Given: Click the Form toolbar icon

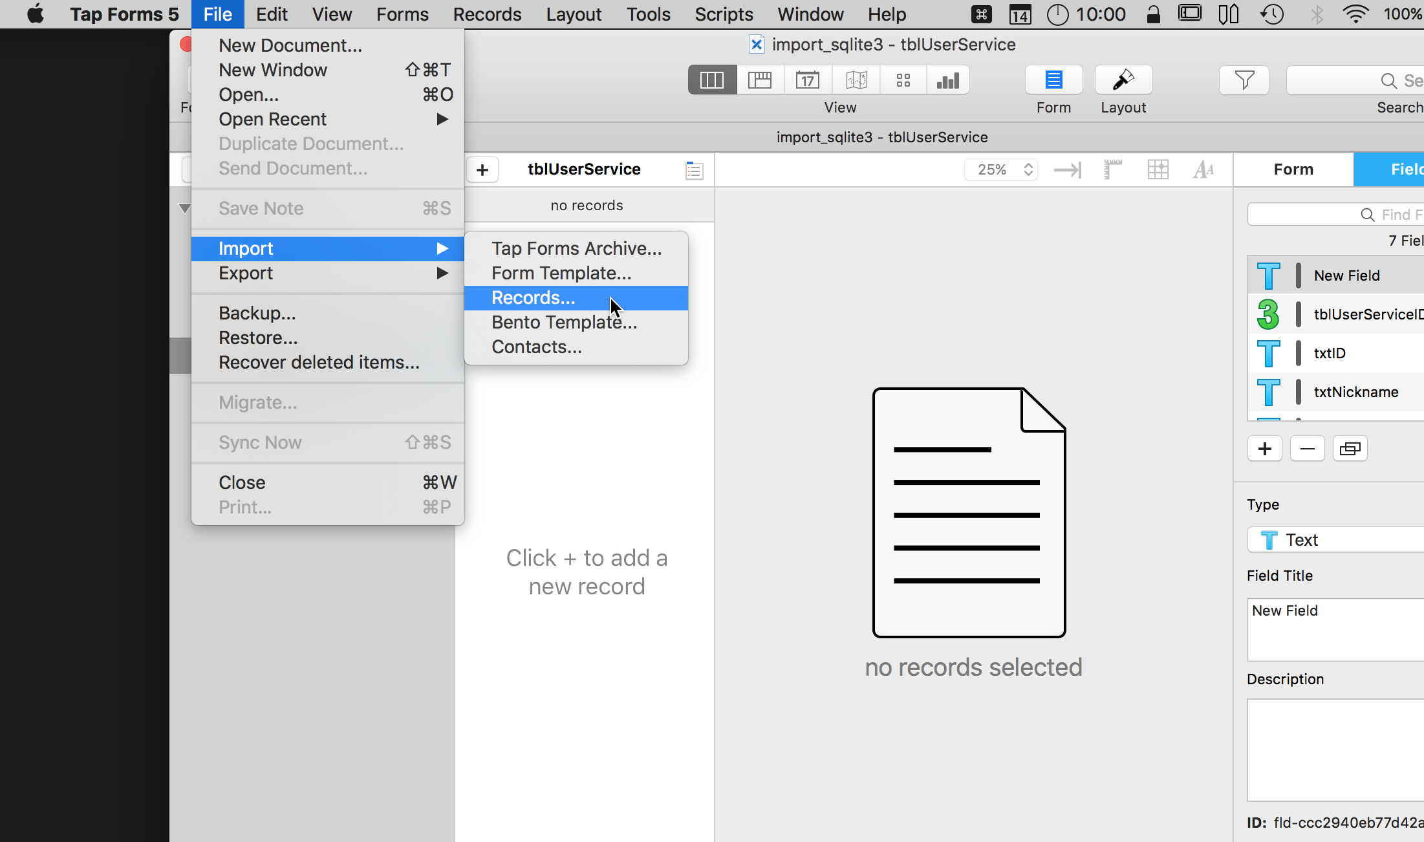Looking at the screenshot, I should click(x=1054, y=80).
